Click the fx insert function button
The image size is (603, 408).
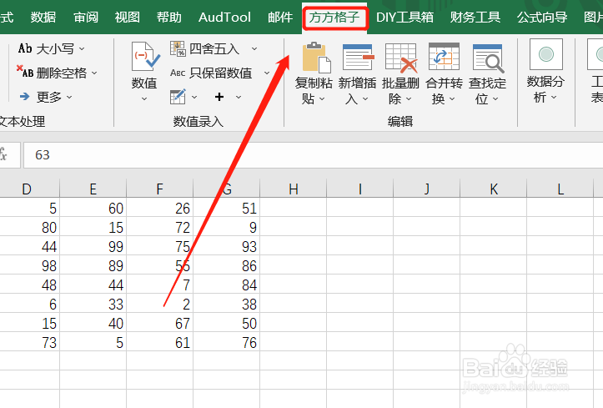[x=4, y=155]
